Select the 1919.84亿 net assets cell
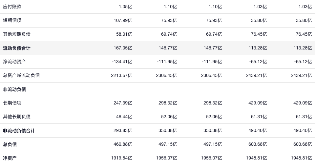Image resolution: width=316 pixels, height=168 pixels. (121, 158)
